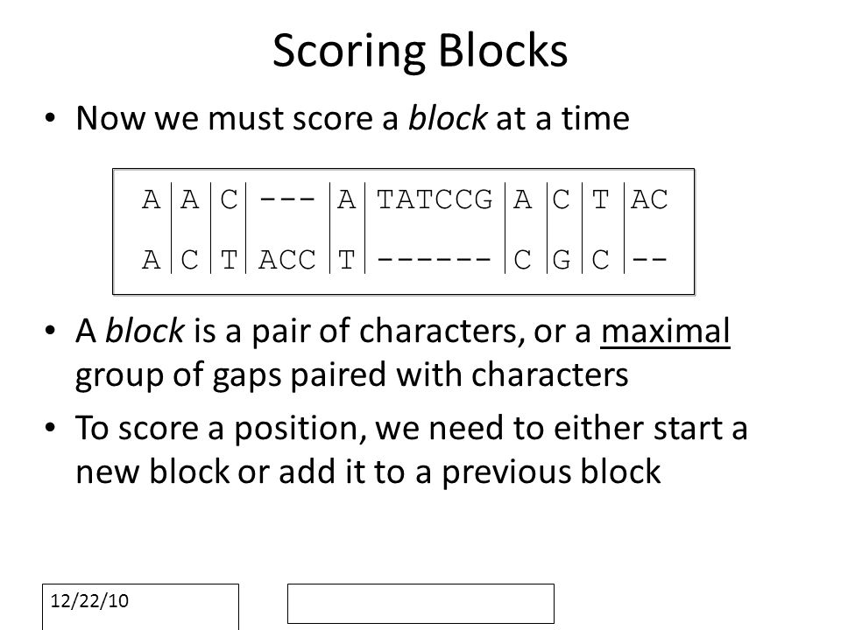The width and height of the screenshot is (841, 630).
Task: Click the text 'group of gaps paired with characters'
Action: point(352,374)
